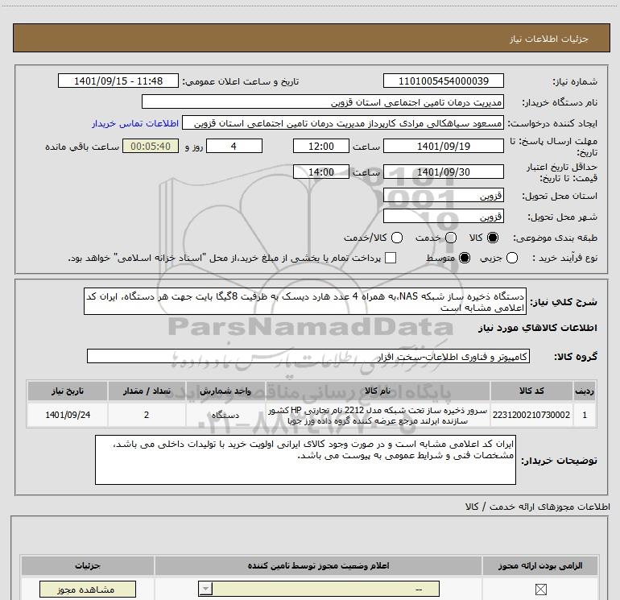Select the کالا radio button

pyautogui.click(x=493, y=238)
